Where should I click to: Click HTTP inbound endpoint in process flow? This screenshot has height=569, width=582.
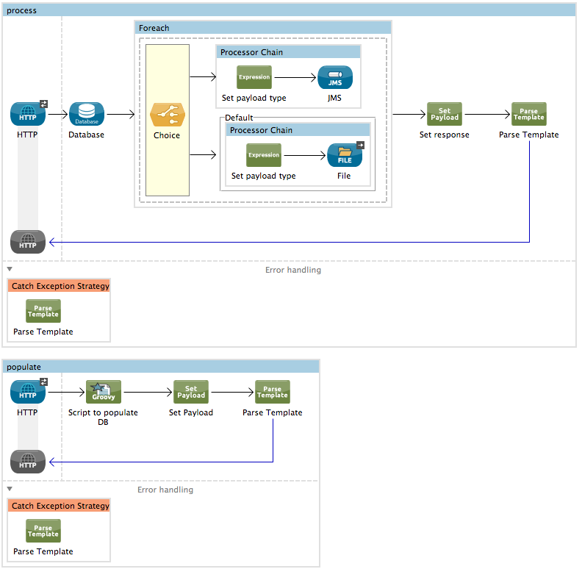tap(28, 115)
